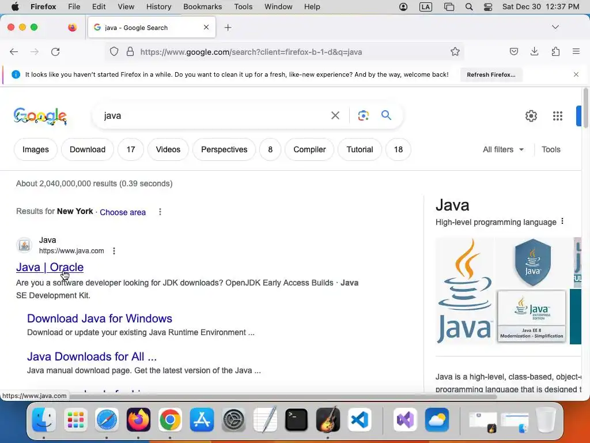Open the View menu
Screen dimensions: 590x443
pyautogui.click(x=126, y=7)
